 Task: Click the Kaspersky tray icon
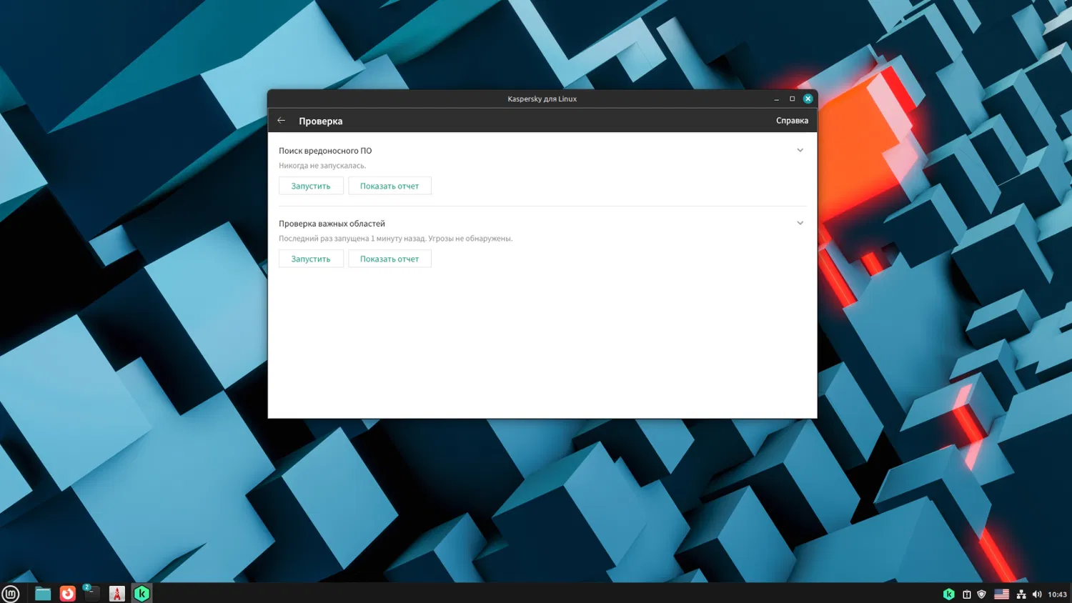coord(949,594)
